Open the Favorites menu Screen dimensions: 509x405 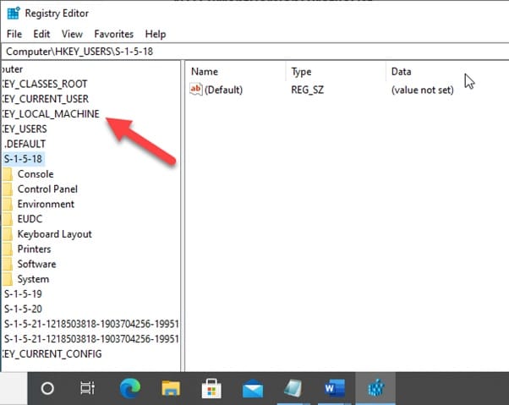(x=113, y=34)
